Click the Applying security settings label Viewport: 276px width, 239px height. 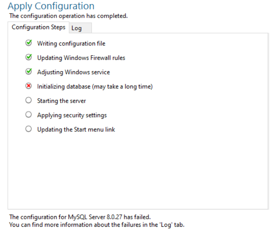tap(72, 115)
